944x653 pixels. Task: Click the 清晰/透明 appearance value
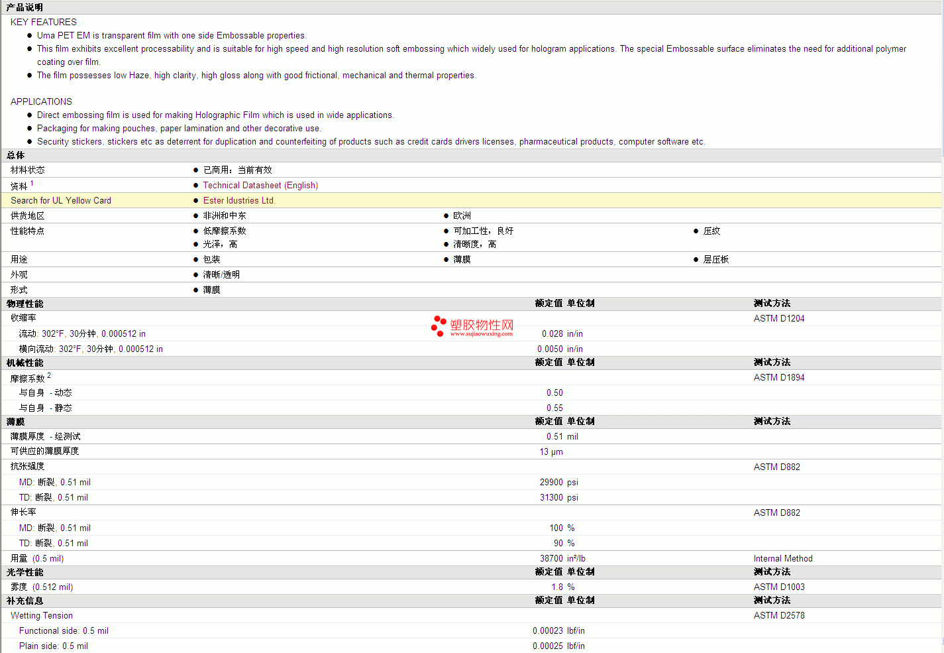[x=222, y=275]
